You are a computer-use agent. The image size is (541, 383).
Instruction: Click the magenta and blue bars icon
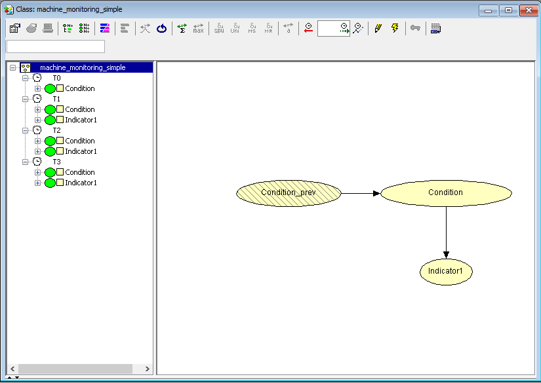coord(105,28)
